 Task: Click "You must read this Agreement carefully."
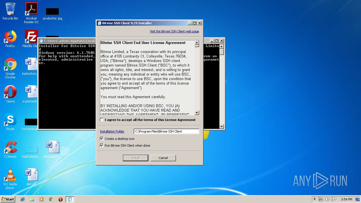coord(133,97)
